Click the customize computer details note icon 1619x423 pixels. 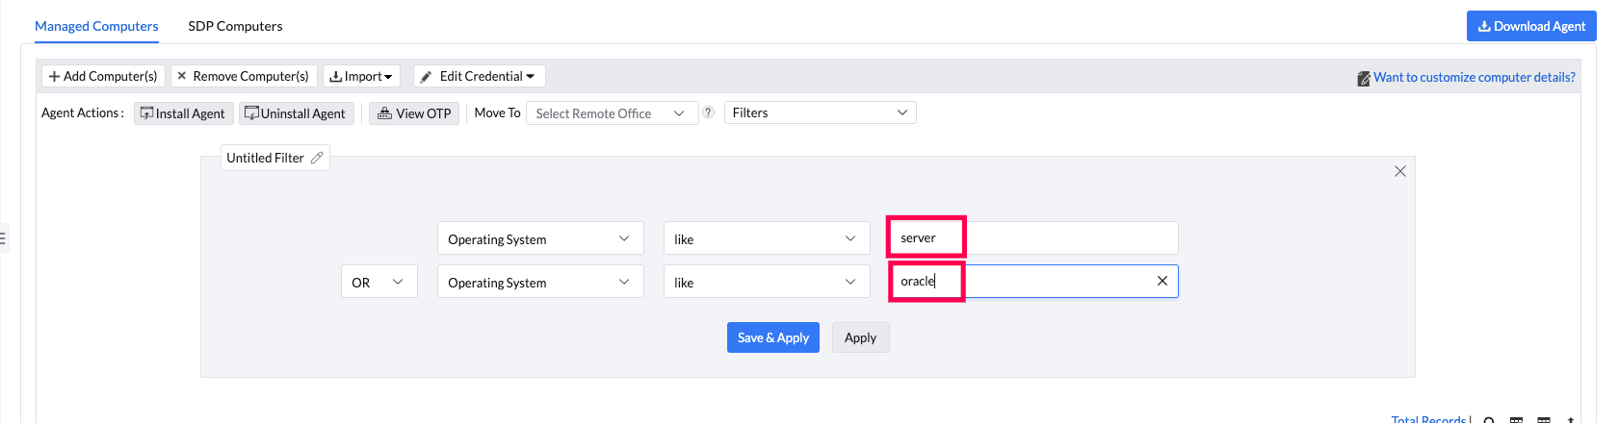point(1363,78)
